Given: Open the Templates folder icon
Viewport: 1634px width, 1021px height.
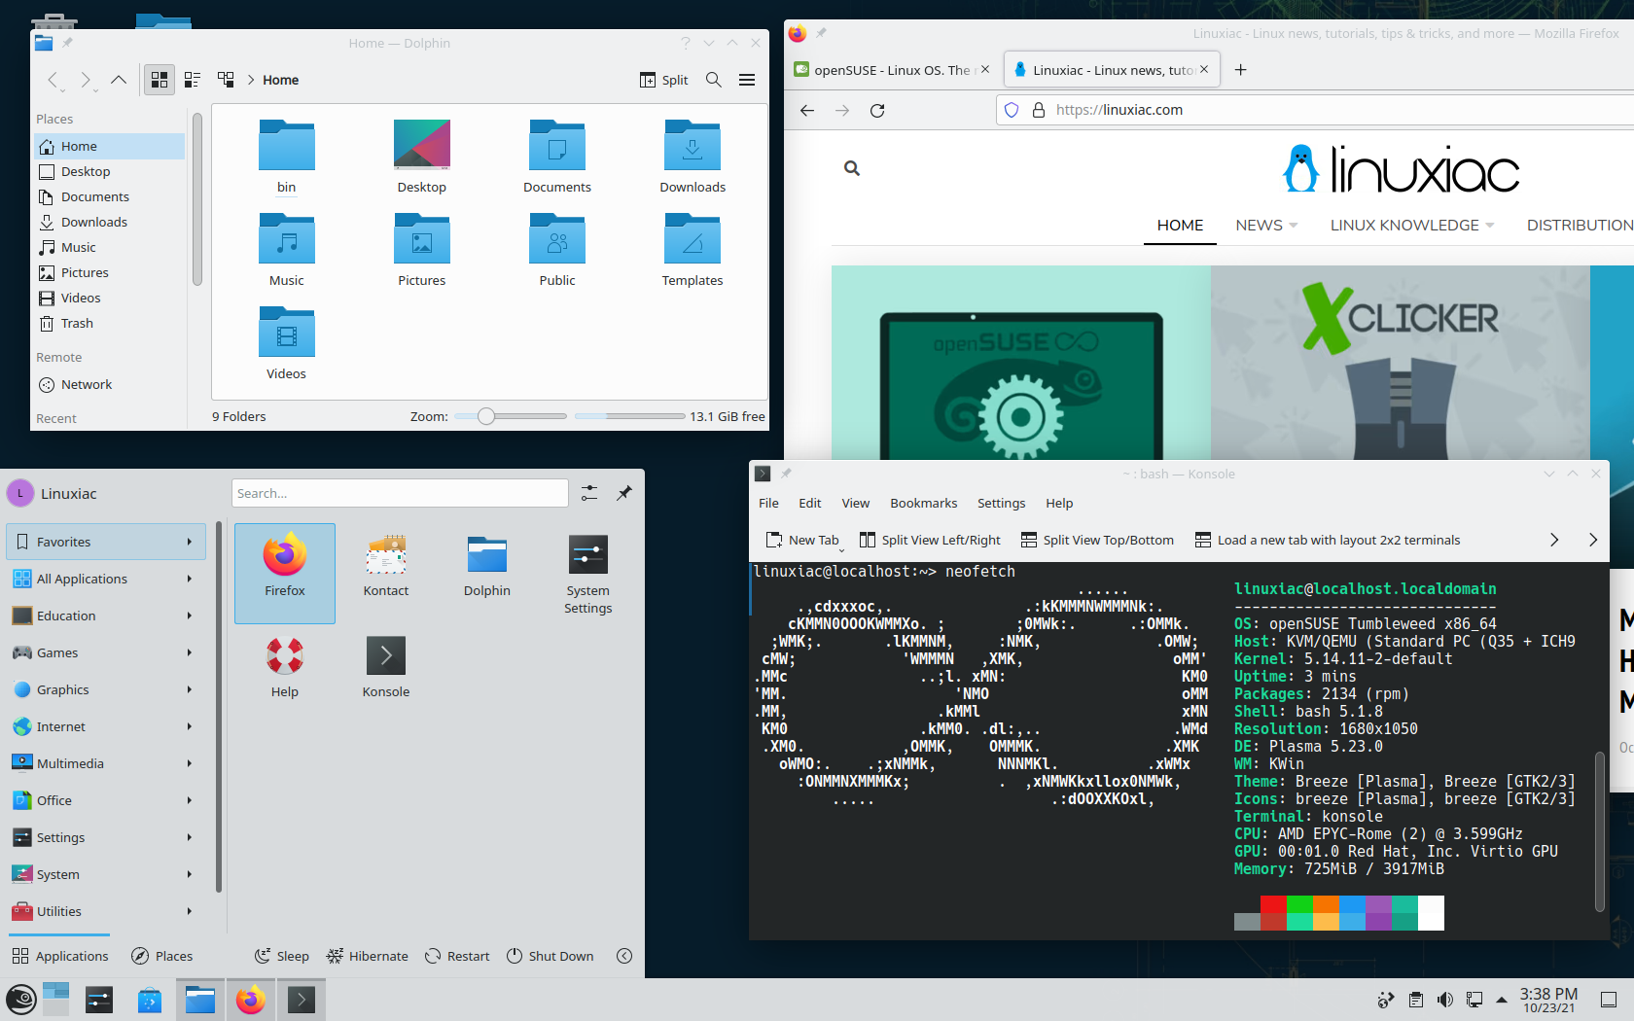Looking at the screenshot, I should [693, 251].
